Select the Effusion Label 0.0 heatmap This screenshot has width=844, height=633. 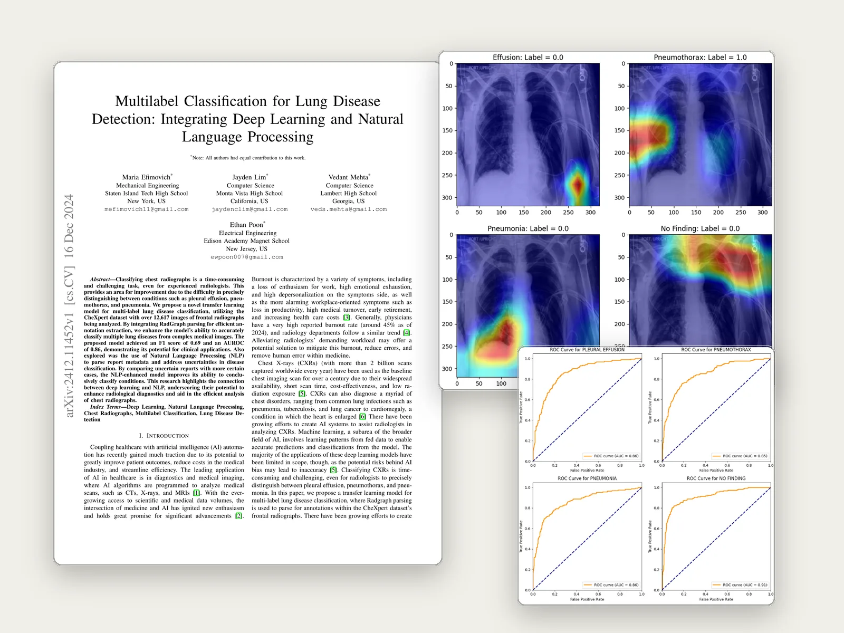point(528,135)
